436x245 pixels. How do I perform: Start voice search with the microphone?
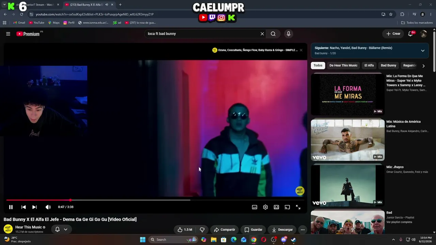coord(289,34)
